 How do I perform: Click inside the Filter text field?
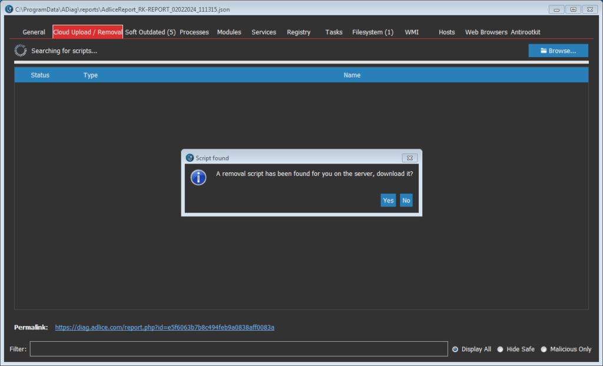pyautogui.click(x=238, y=349)
